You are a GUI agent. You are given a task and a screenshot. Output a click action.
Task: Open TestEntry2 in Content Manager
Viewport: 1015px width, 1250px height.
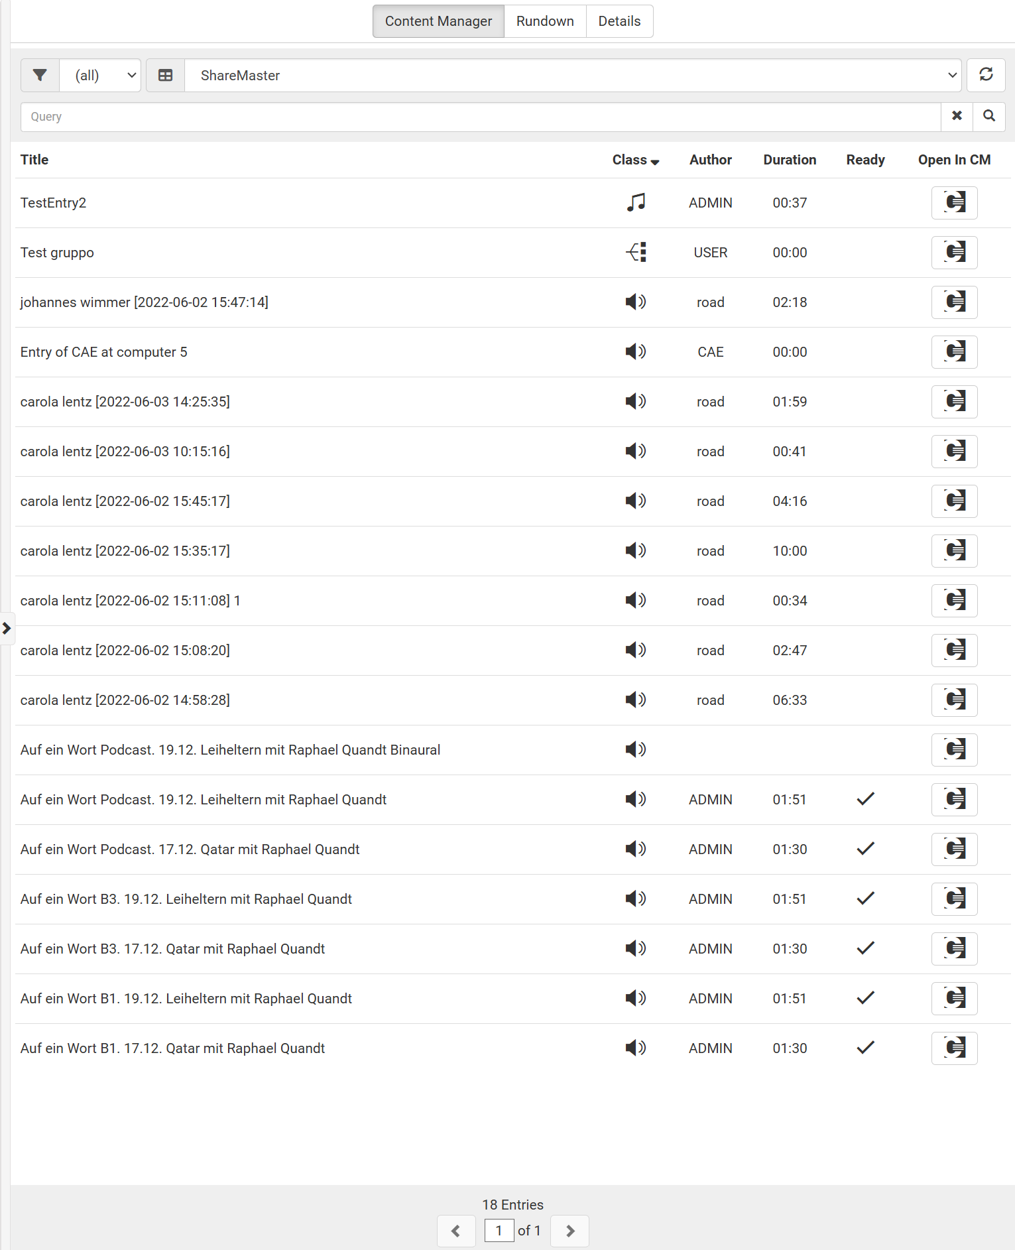954,202
